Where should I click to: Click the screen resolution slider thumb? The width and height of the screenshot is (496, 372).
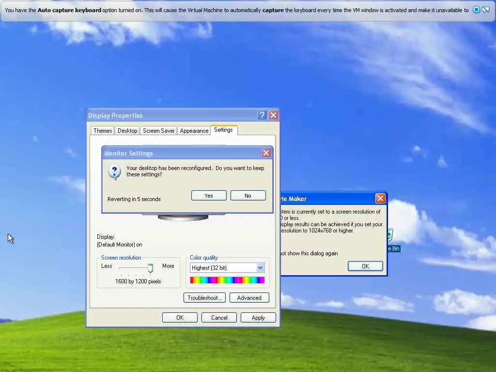point(150,268)
